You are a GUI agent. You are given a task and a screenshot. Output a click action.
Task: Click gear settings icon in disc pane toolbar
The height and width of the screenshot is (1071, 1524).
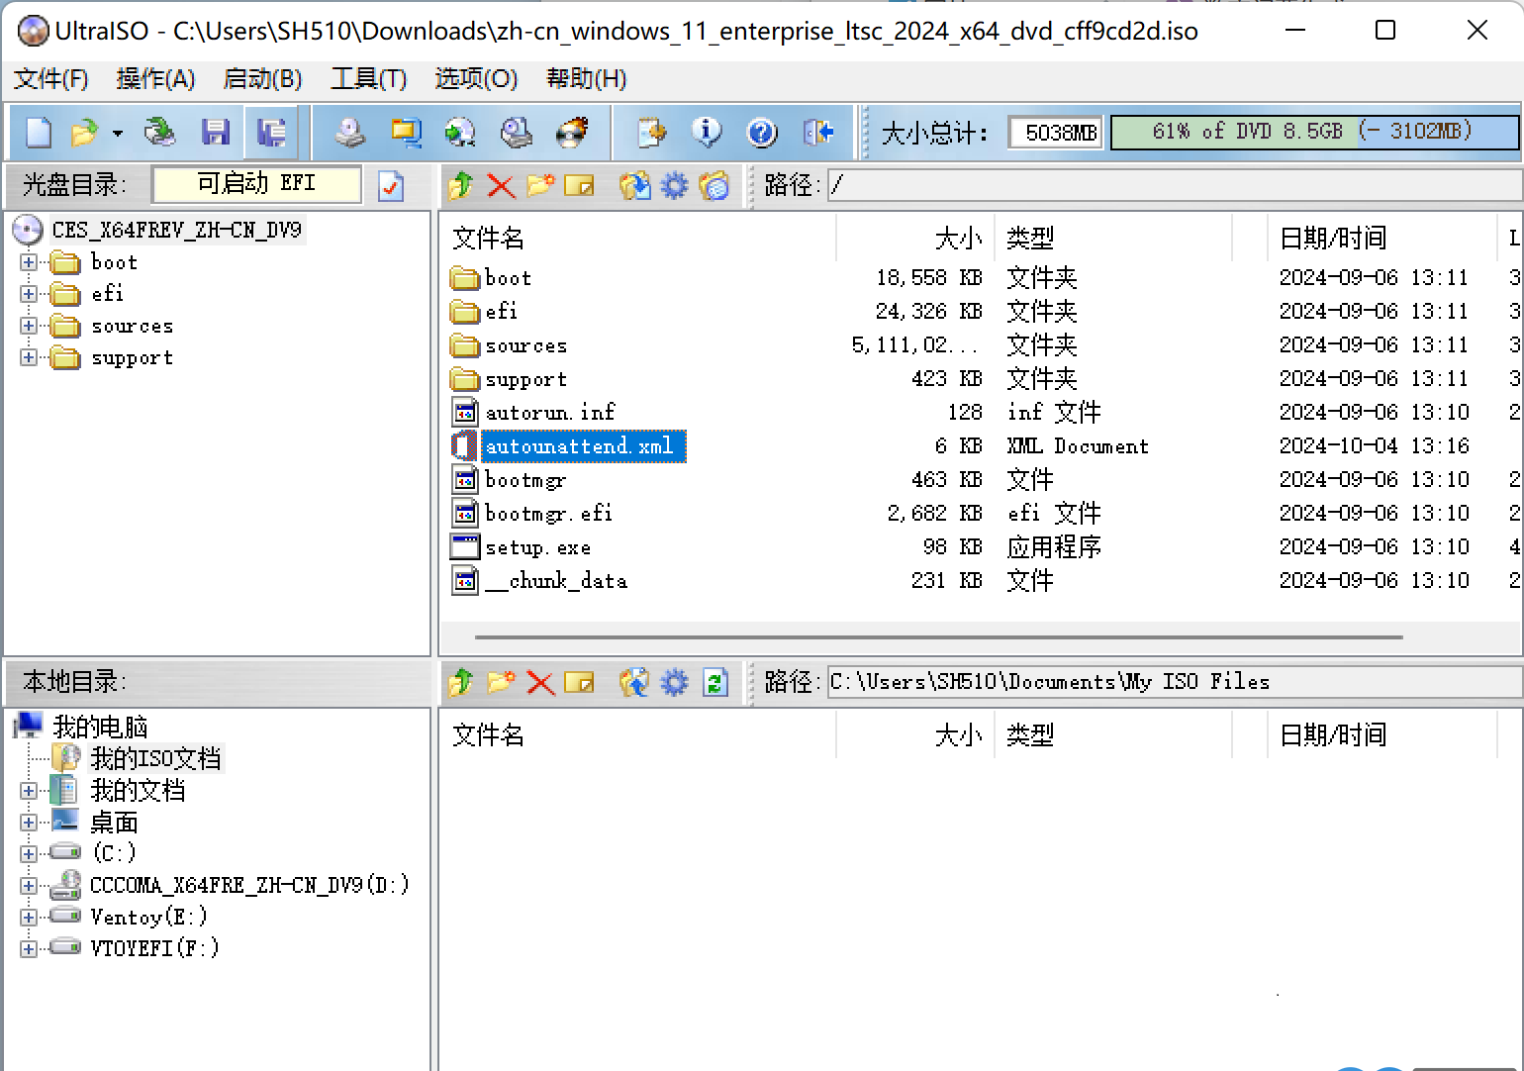pos(674,185)
